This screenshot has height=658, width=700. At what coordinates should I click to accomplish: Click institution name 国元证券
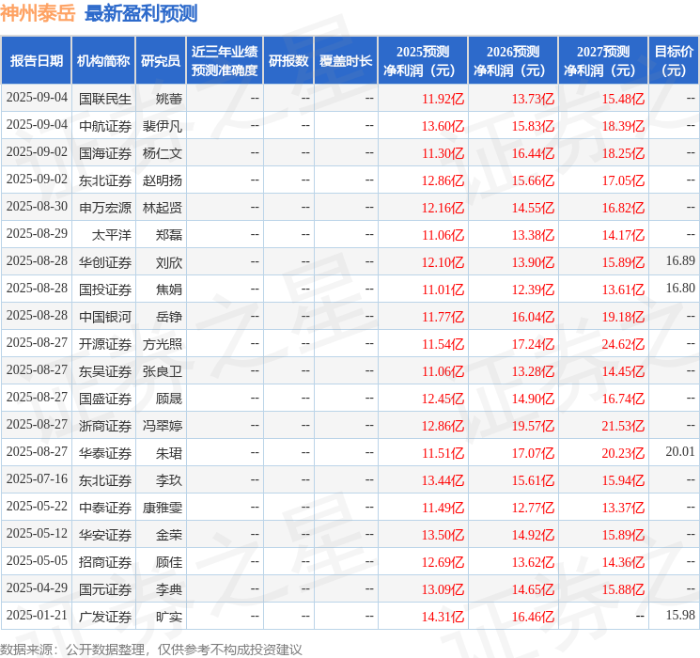coord(105,589)
